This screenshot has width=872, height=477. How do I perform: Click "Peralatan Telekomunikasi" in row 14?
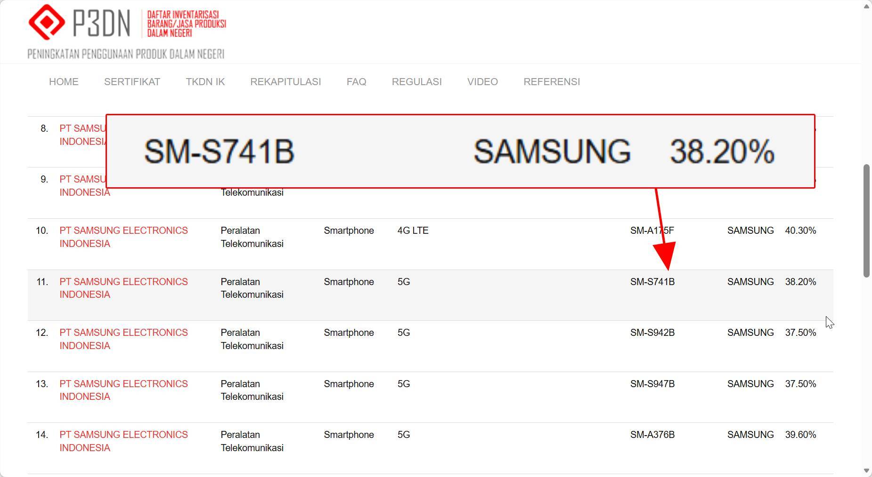(x=252, y=441)
